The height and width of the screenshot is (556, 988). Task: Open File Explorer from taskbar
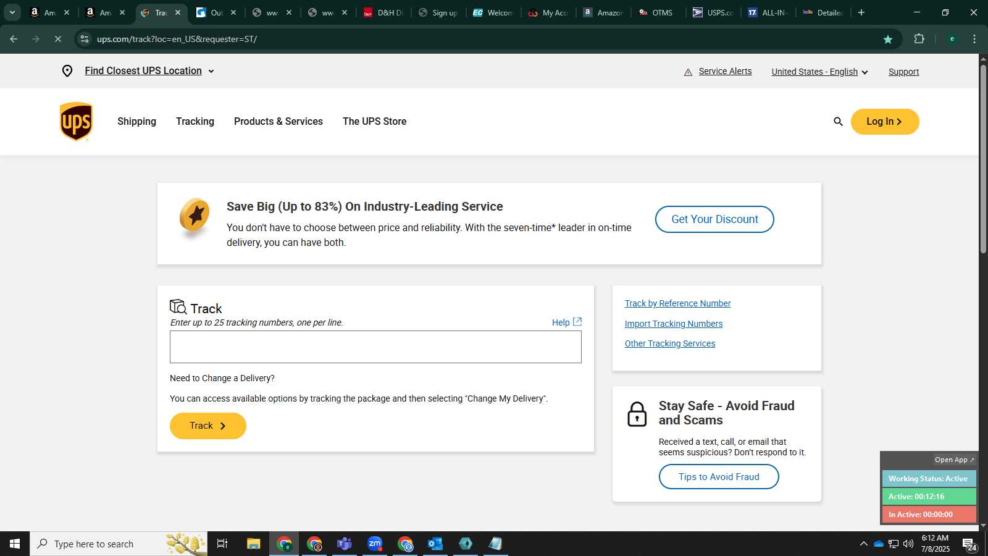[254, 544]
